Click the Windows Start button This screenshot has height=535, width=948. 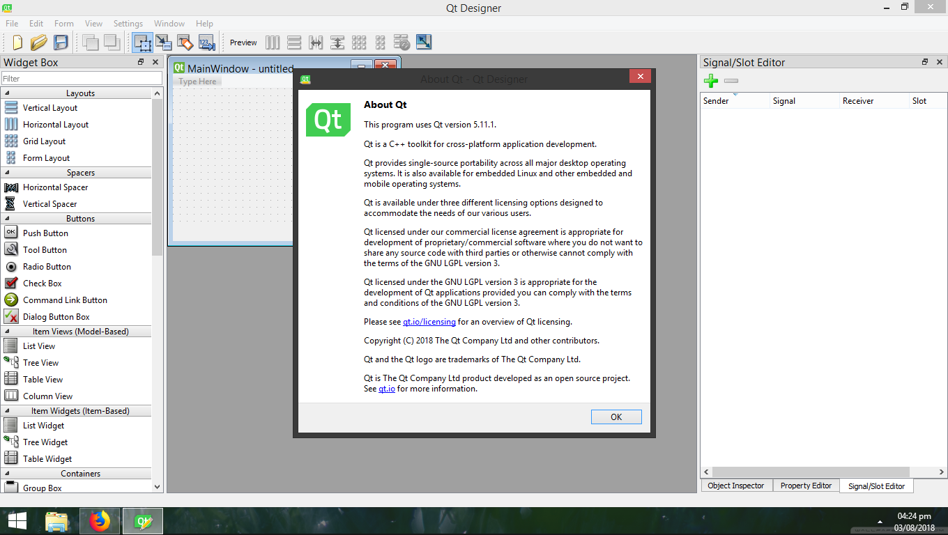click(x=17, y=521)
